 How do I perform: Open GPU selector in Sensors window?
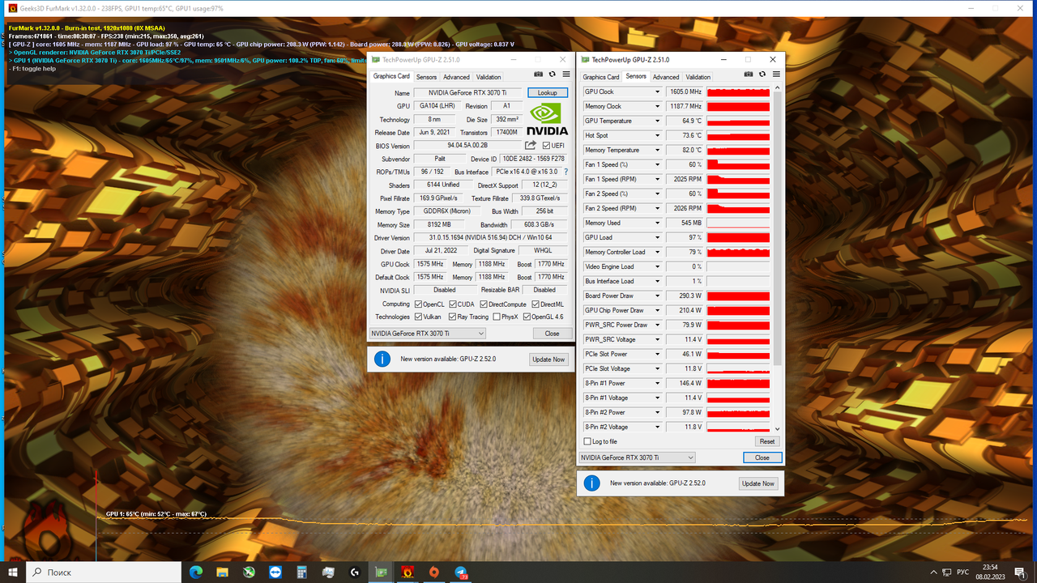coord(637,457)
